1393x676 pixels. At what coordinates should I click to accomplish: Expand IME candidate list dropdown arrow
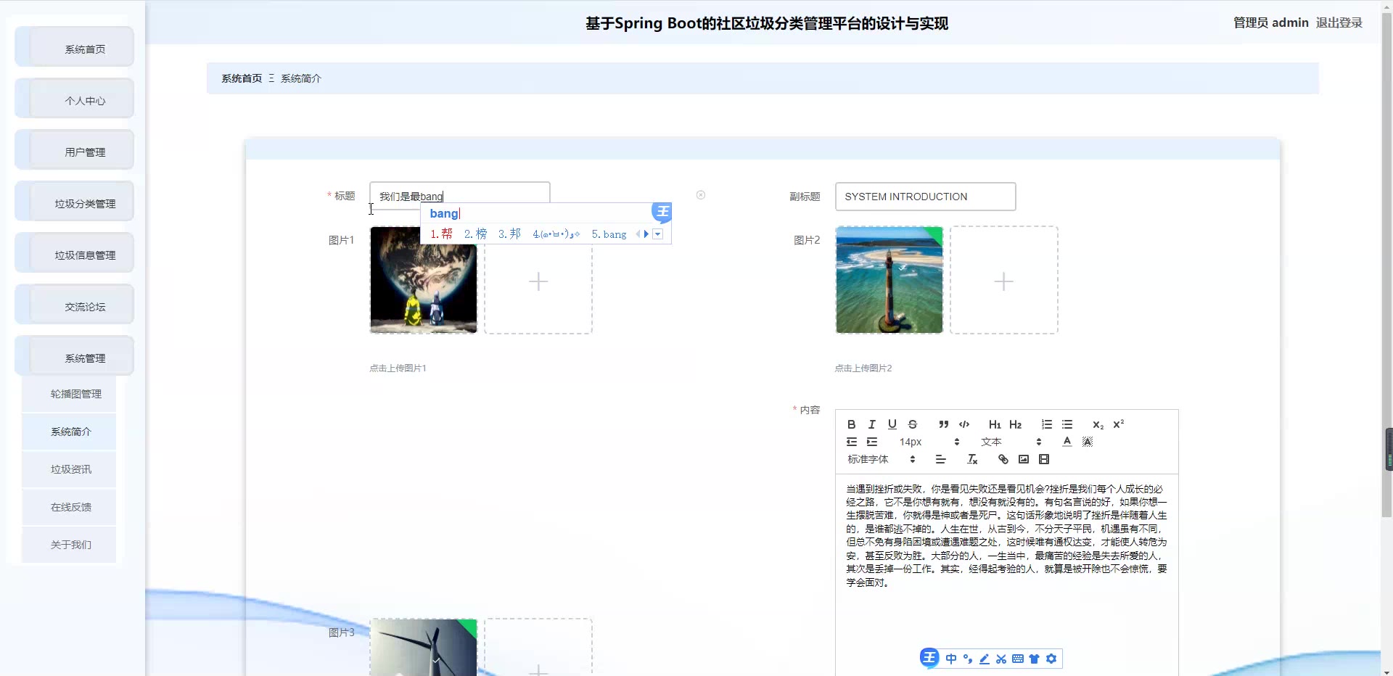coord(657,234)
